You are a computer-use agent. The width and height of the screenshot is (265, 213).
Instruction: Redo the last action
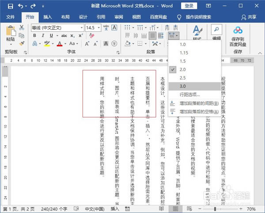click(x=33, y=6)
